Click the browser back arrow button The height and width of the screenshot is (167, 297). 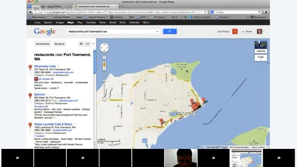click(x=30, y=12)
